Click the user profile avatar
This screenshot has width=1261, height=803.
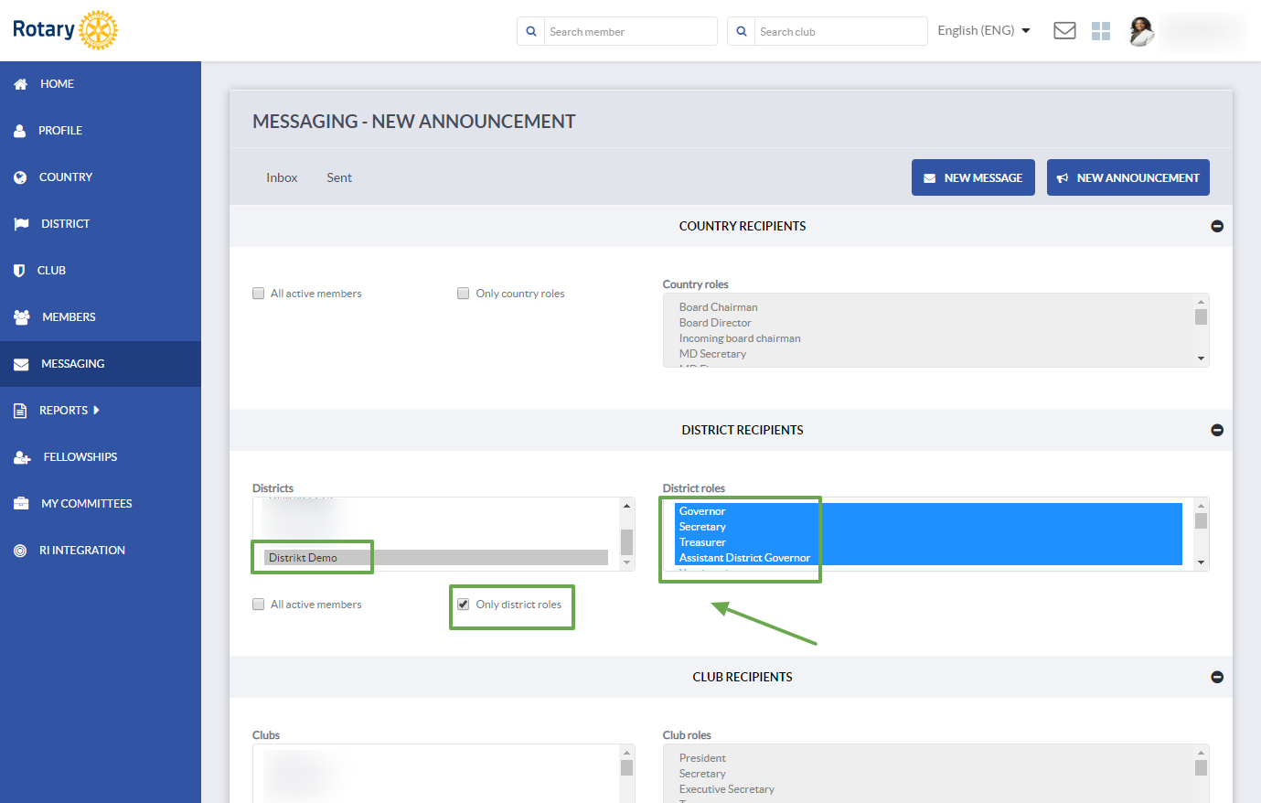(x=1141, y=31)
